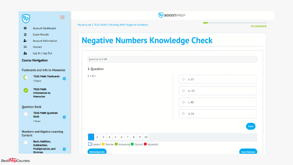293x165 pixels.
Task: Click the empty progress circle for Basic Addition lesson
Action: pos(26,142)
